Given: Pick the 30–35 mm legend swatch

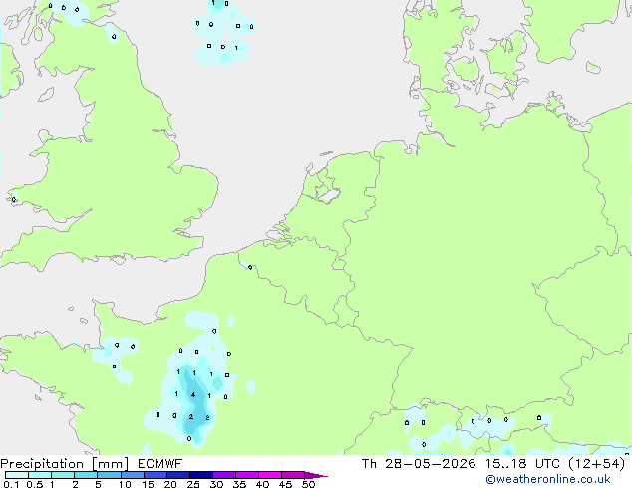Looking at the screenshot, I should tap(224, 475).
